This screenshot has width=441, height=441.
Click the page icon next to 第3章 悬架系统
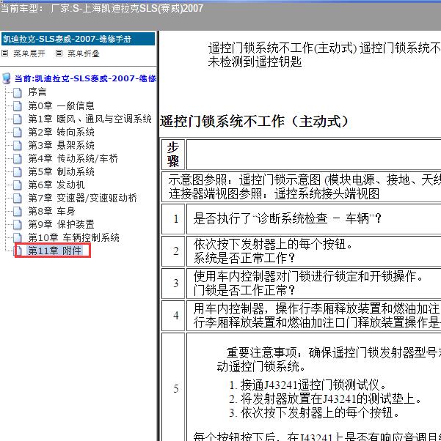[x=18, y=145]
